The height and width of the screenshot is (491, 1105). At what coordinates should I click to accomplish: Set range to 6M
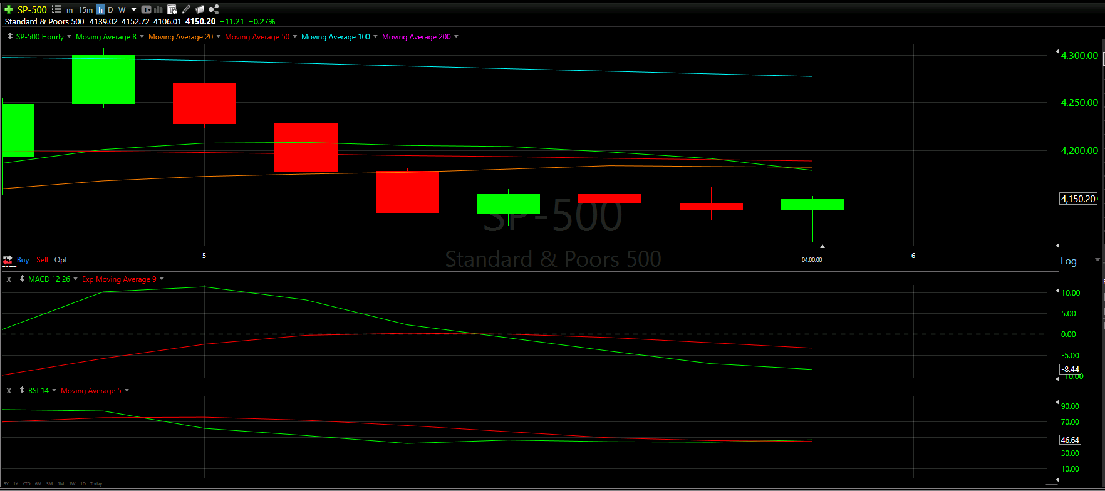point(38,483)
